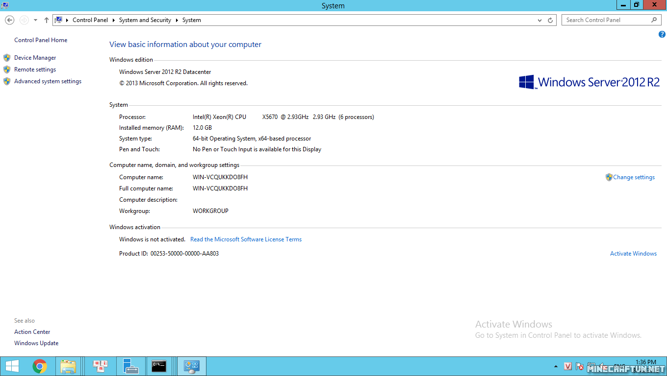
Task: Expand the arrow before Control Panel breadcrumb
Action: tap(67, 20)
